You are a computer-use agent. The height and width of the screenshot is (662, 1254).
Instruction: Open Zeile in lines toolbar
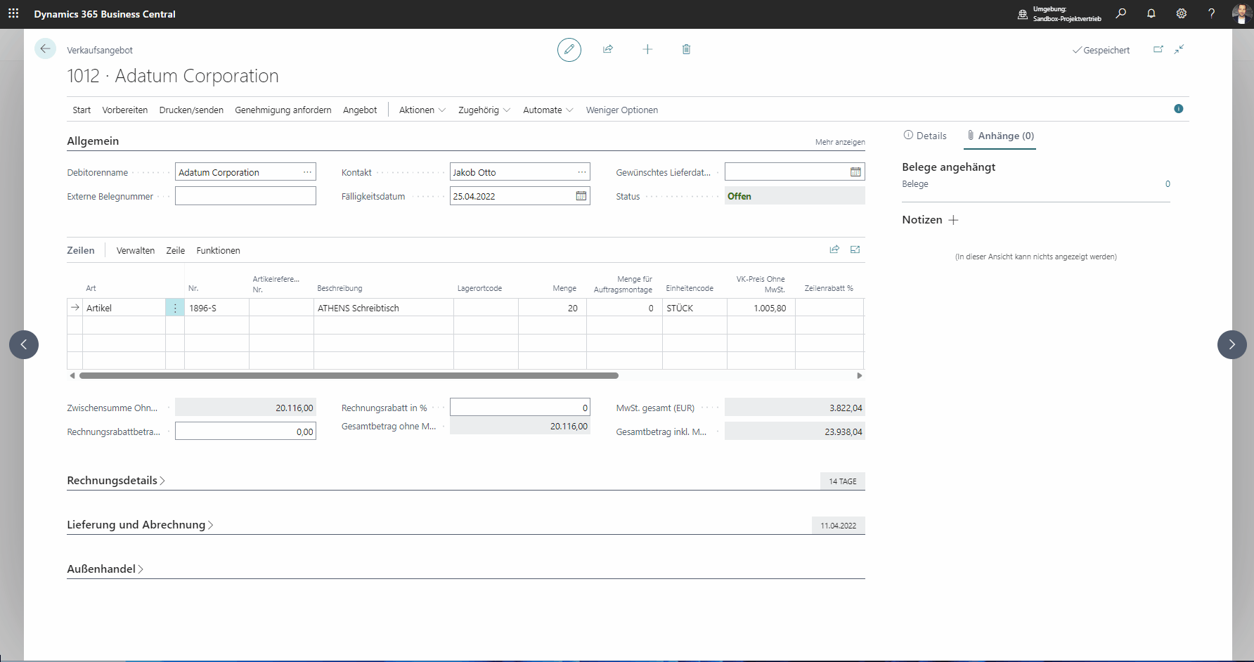(176, 251)
